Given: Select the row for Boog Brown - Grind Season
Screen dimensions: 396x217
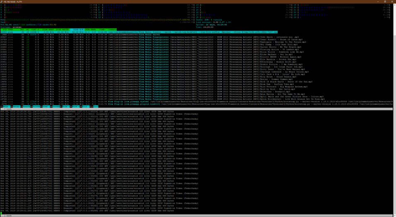Looking at the screenshot, I should [x=148, y=77].
